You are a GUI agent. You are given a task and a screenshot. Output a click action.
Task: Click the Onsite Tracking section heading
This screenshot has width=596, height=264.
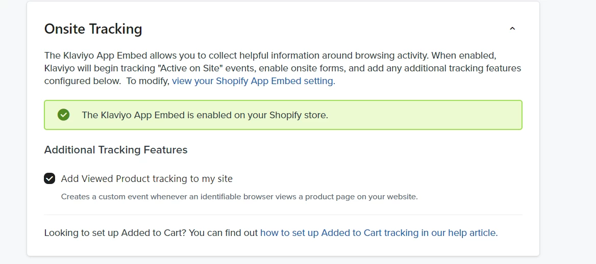[93, 29]
